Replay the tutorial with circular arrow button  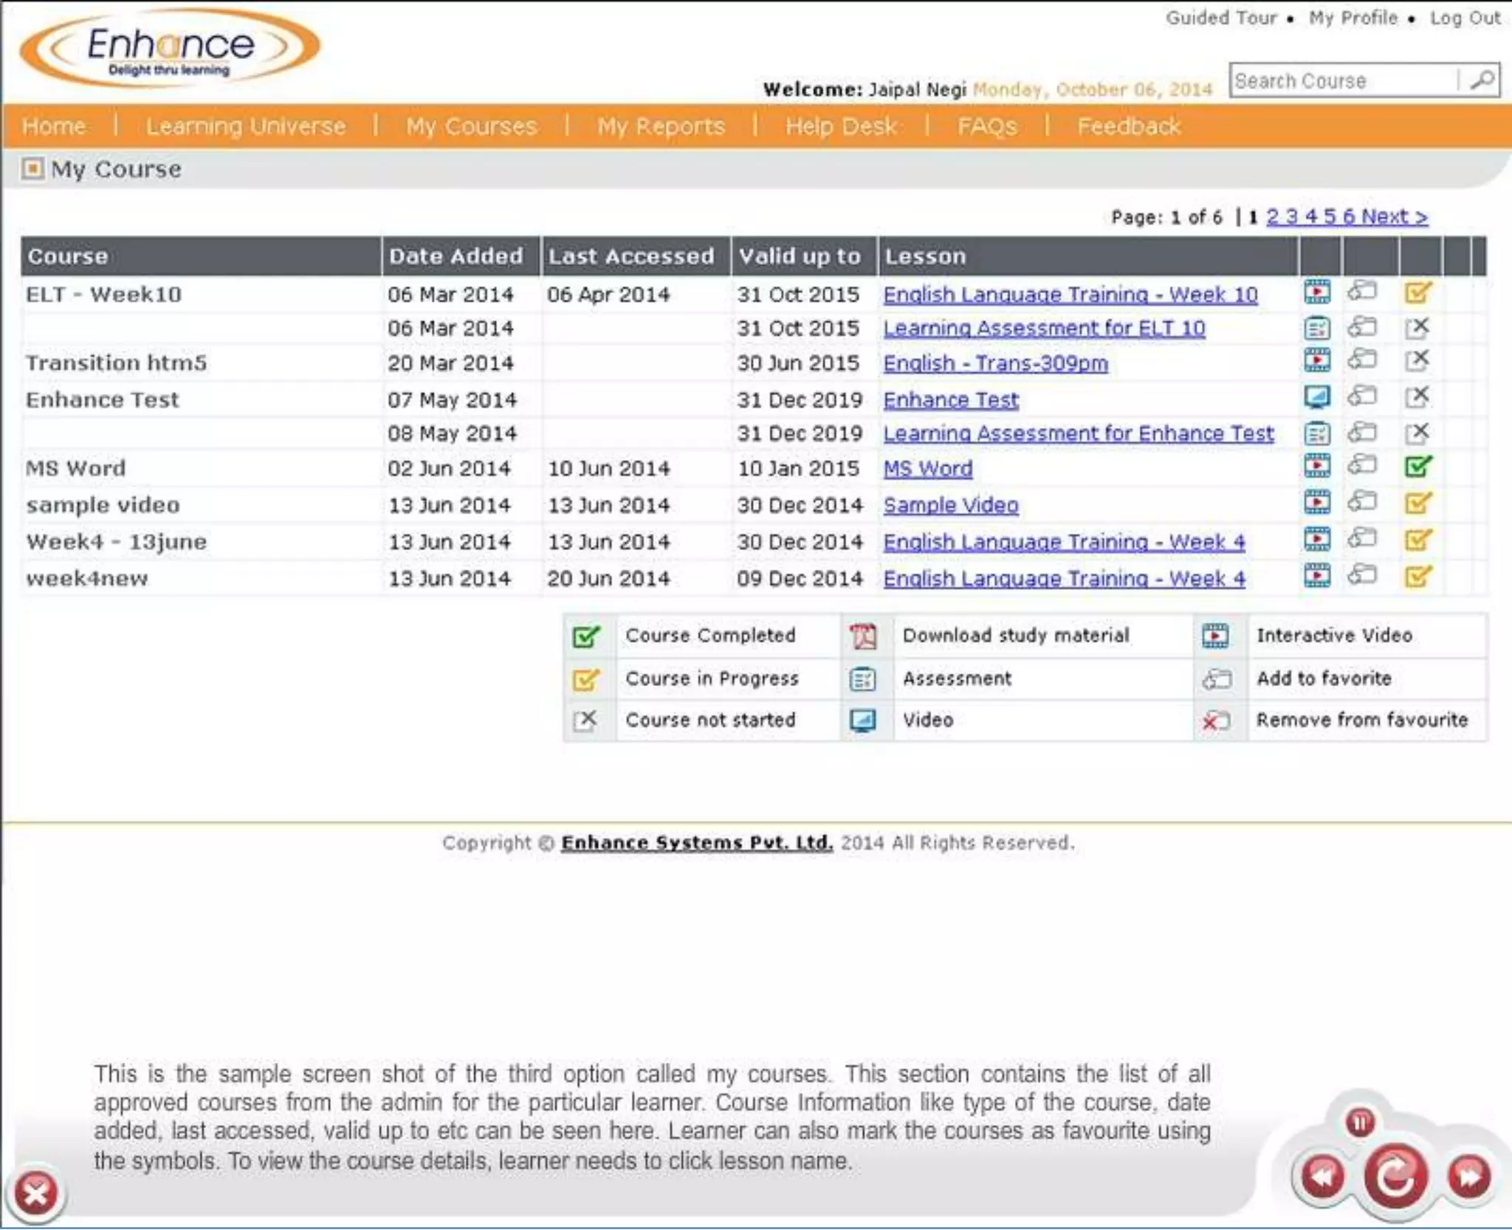pyautogui.click(x=1395, y=1178)
